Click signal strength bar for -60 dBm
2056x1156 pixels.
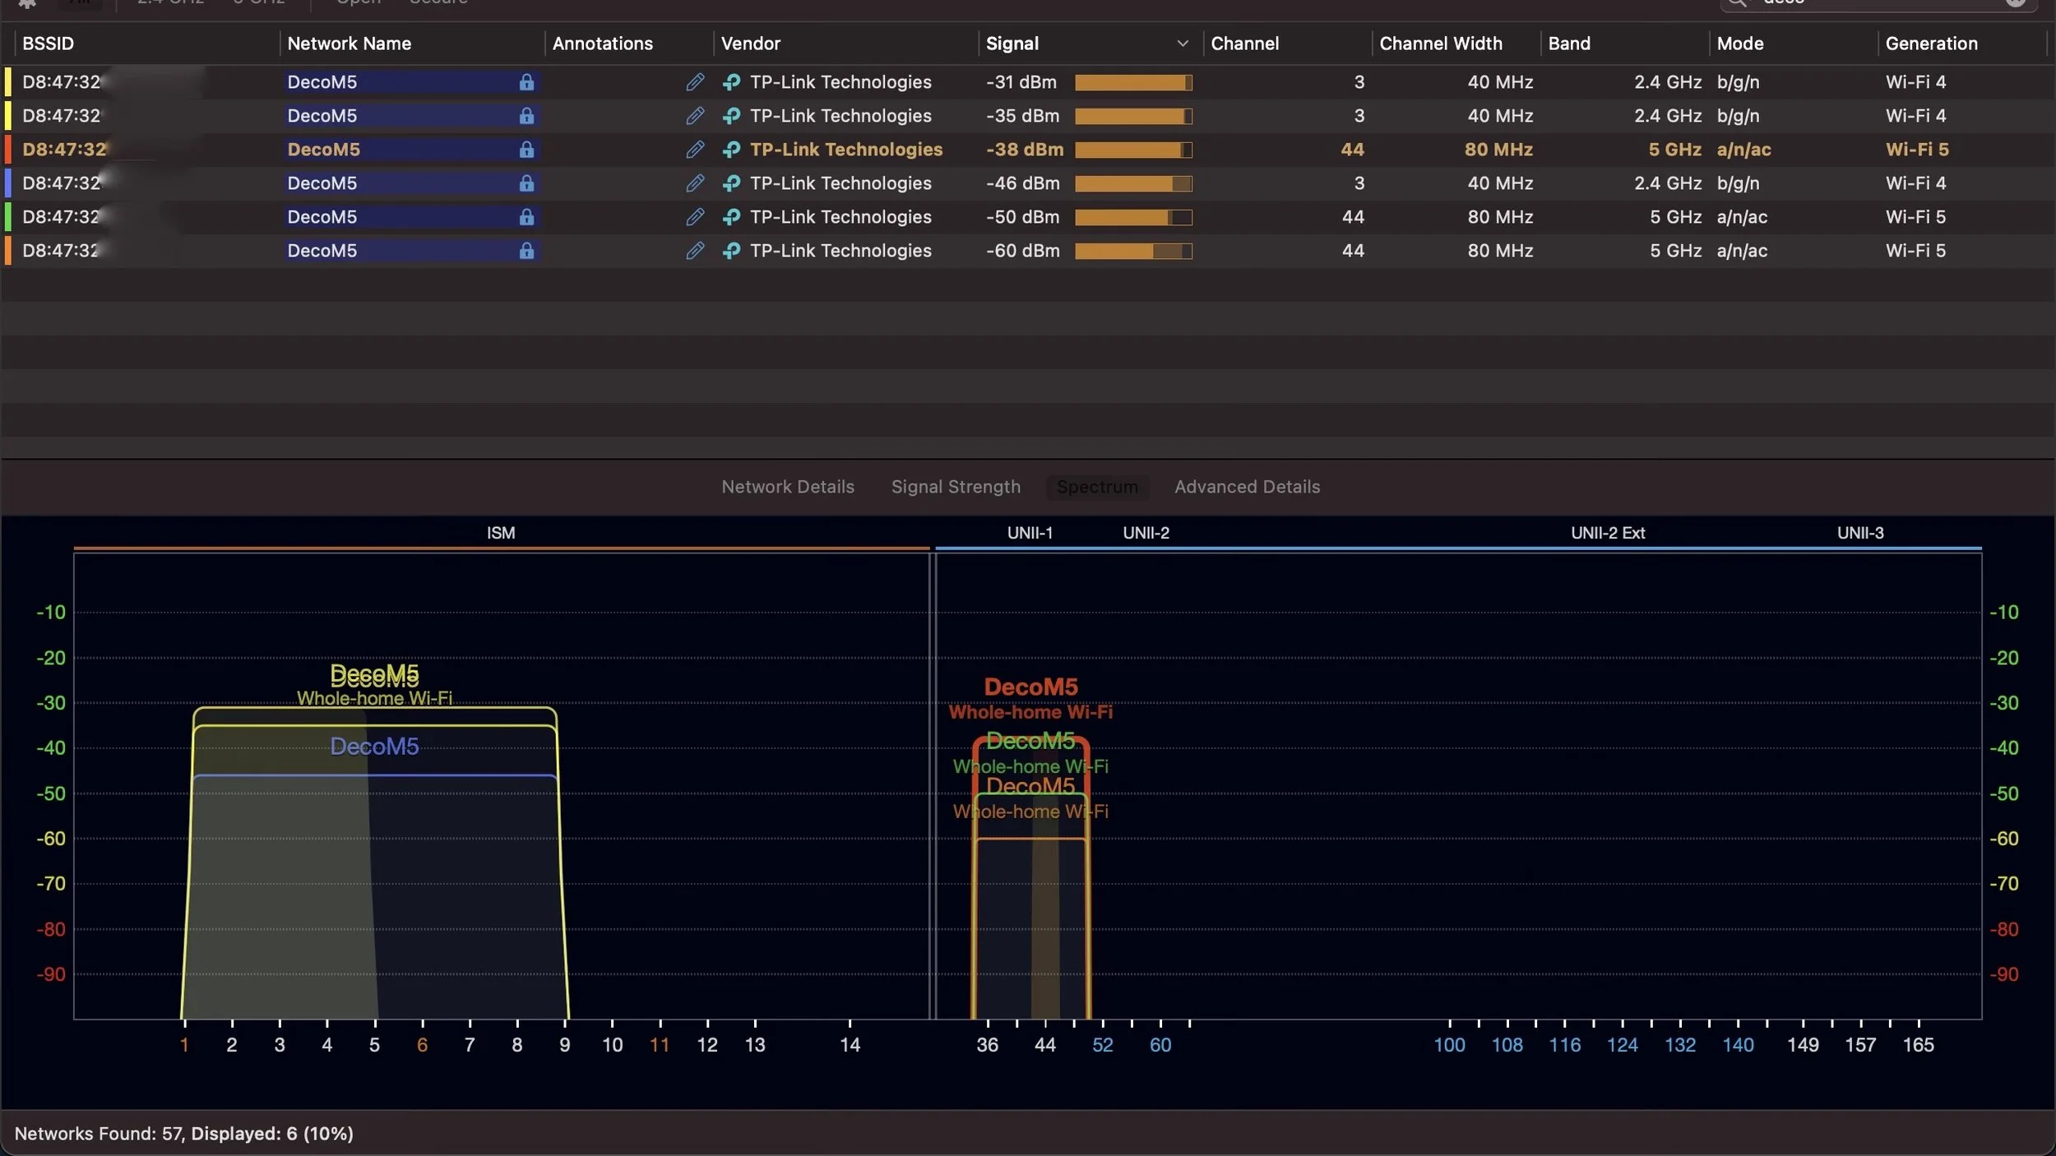1132,251
